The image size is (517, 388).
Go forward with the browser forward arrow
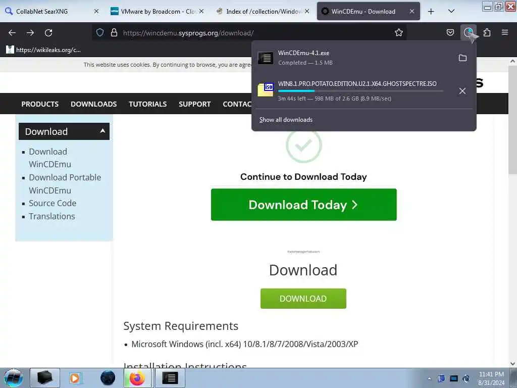click(x=30, y=33)
